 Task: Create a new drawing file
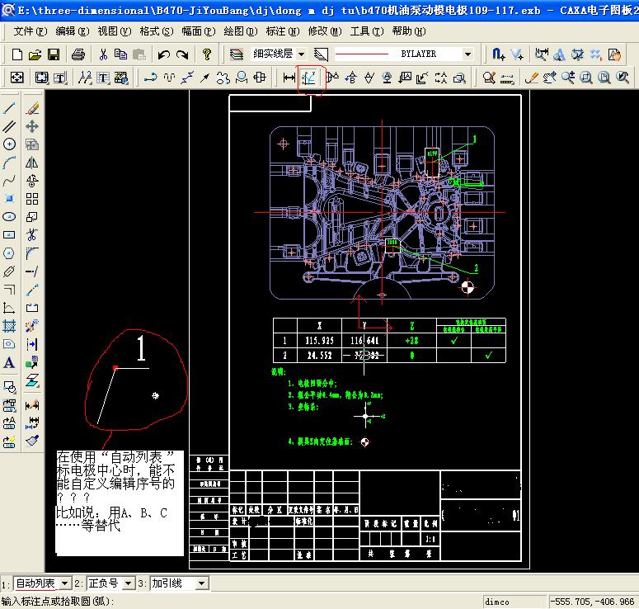pyautogui.click(x=16, y=54)
